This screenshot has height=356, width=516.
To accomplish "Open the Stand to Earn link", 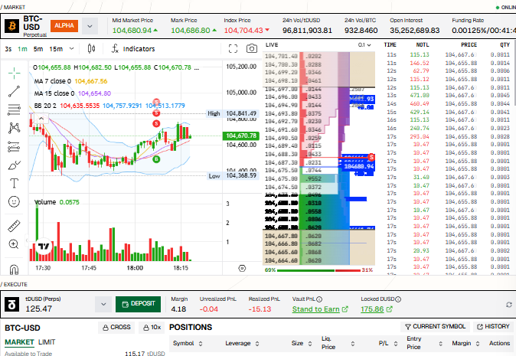I will tap(320, 309).
